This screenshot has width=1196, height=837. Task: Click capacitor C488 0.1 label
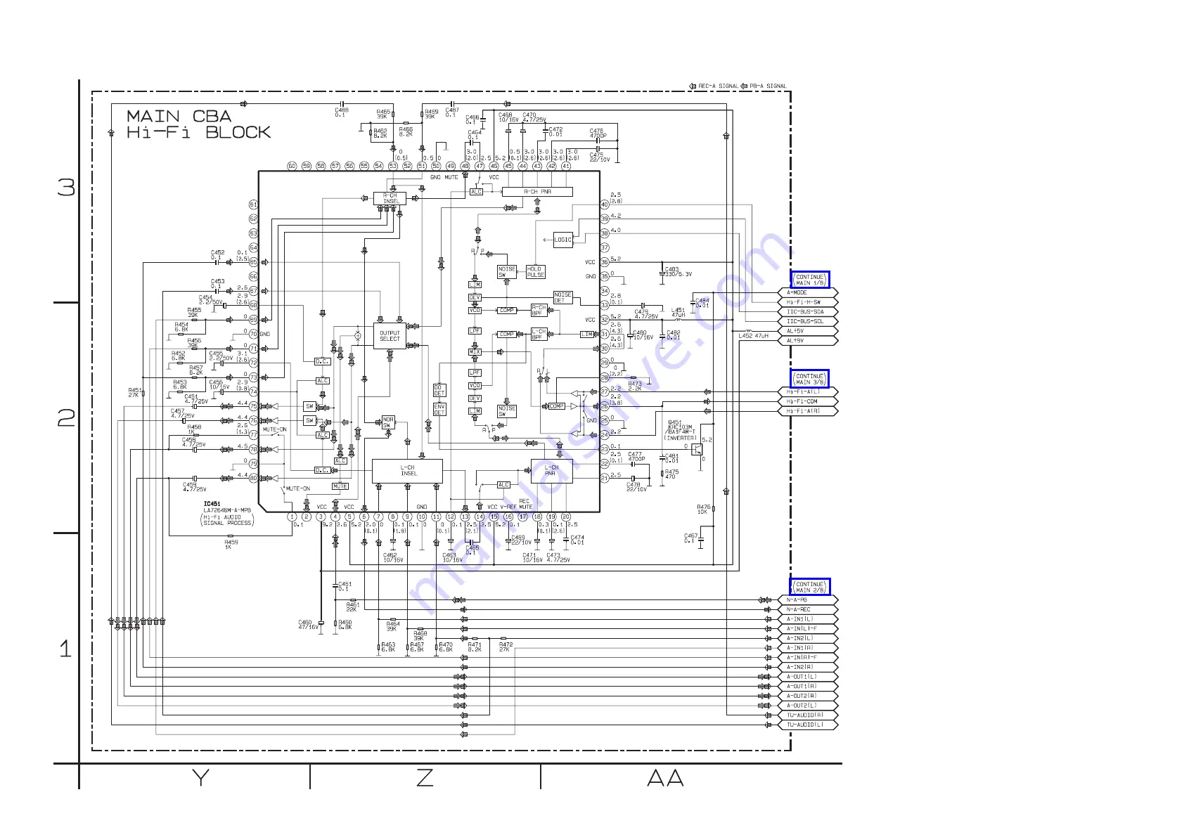(341, 112)
